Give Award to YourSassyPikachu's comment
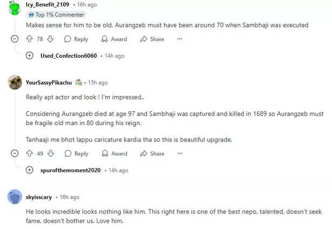This screenshot has width=332, height=229. click(x=114, y=153)
